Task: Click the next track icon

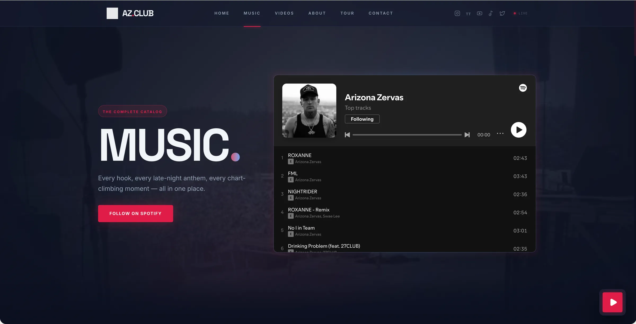Action: point(467,135)
